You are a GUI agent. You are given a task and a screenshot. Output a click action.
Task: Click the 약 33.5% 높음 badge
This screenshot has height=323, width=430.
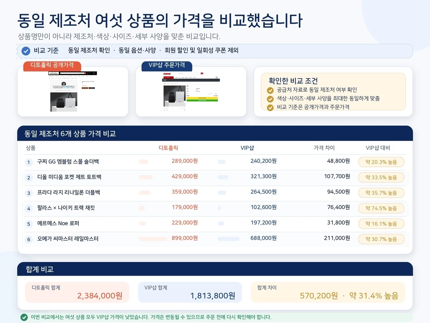click(x=381, y=177)
